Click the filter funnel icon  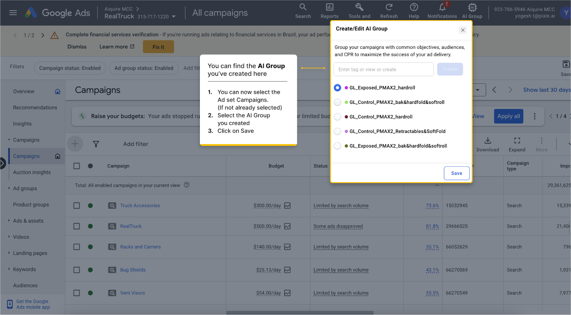(x=96, y=144)
